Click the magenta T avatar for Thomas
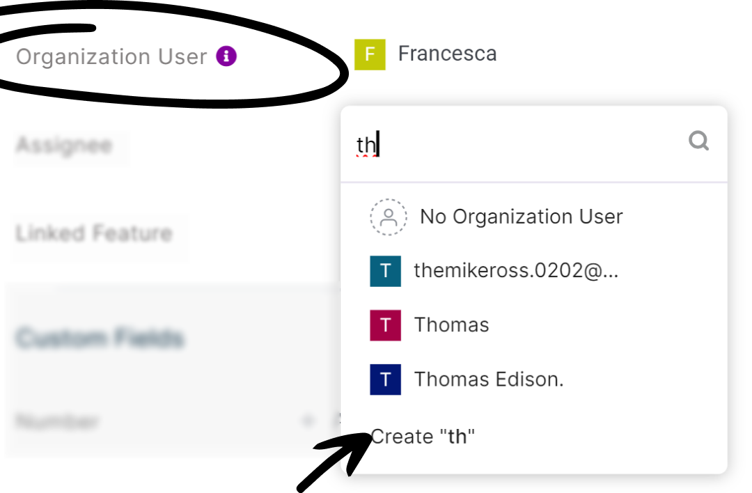 pos(386,324)
